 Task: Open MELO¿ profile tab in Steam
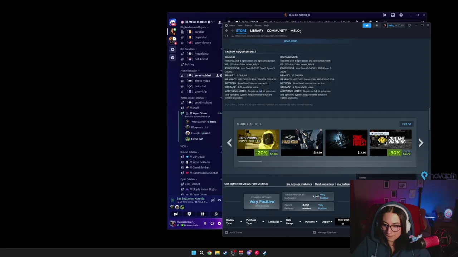tap(296, 31)
